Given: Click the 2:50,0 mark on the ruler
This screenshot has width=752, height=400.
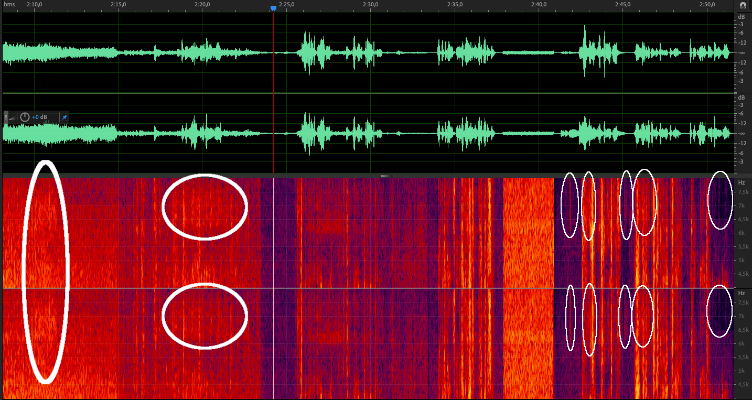Looking at the screenshot, I should [707, 4].
